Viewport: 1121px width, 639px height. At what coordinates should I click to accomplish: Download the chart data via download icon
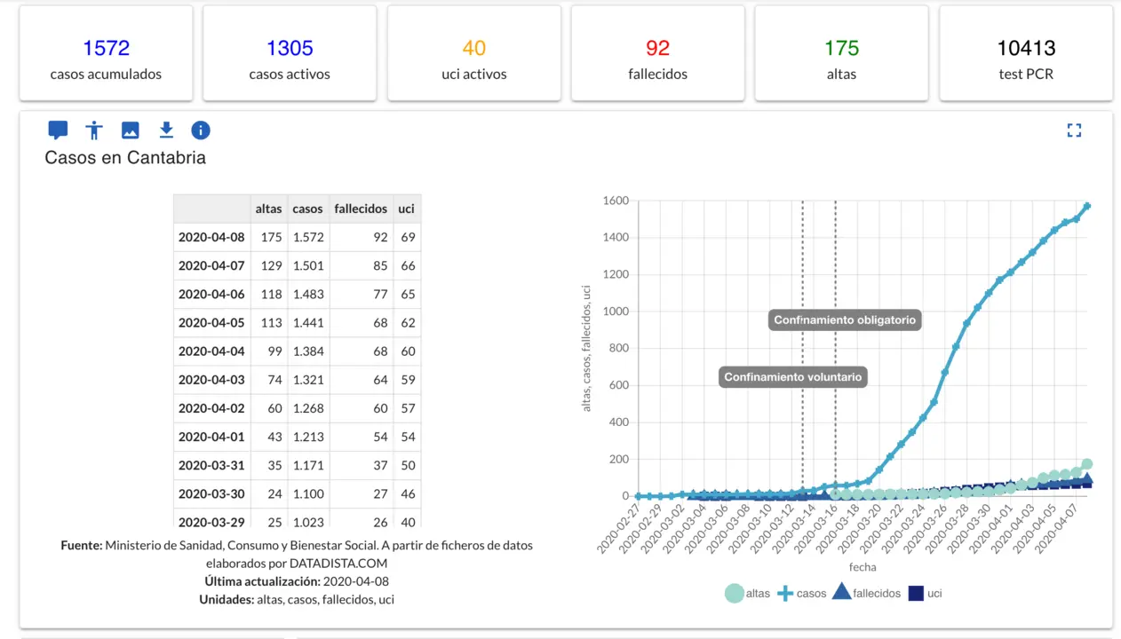click(x=166, y=130)
